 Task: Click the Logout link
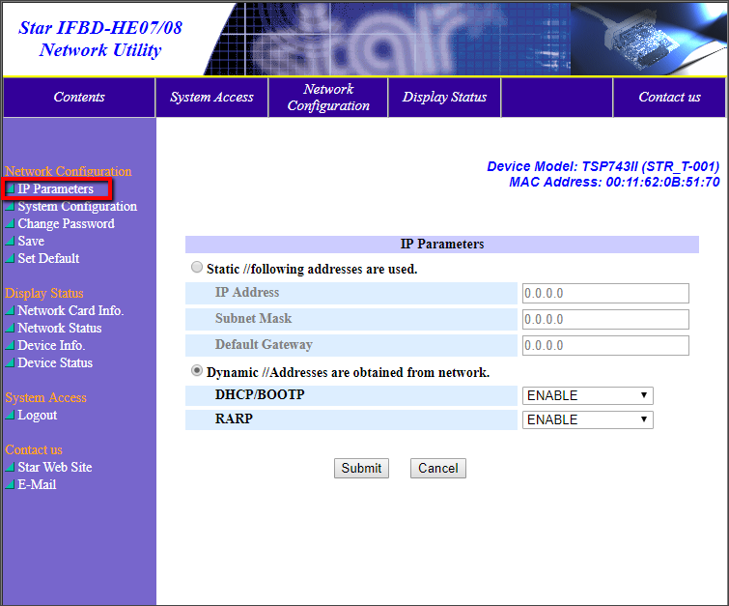point(38,416)
